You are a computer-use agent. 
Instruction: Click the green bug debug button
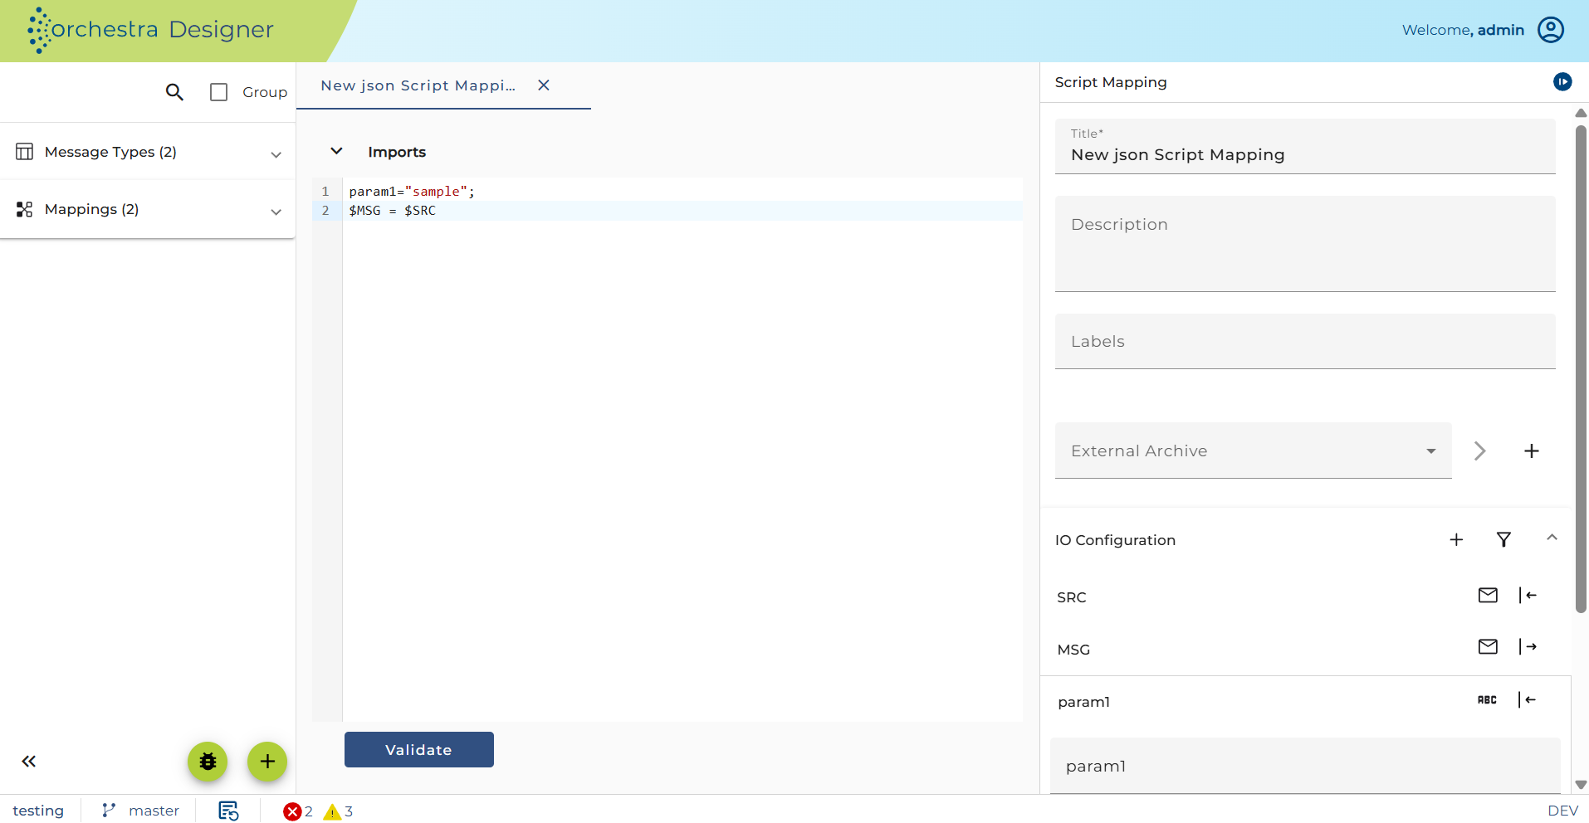pyautogui.click(x=208, y=762)
